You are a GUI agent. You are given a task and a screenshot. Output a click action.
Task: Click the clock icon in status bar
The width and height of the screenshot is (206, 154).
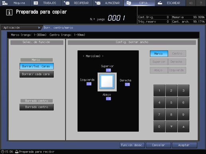[x=2, y=152]
